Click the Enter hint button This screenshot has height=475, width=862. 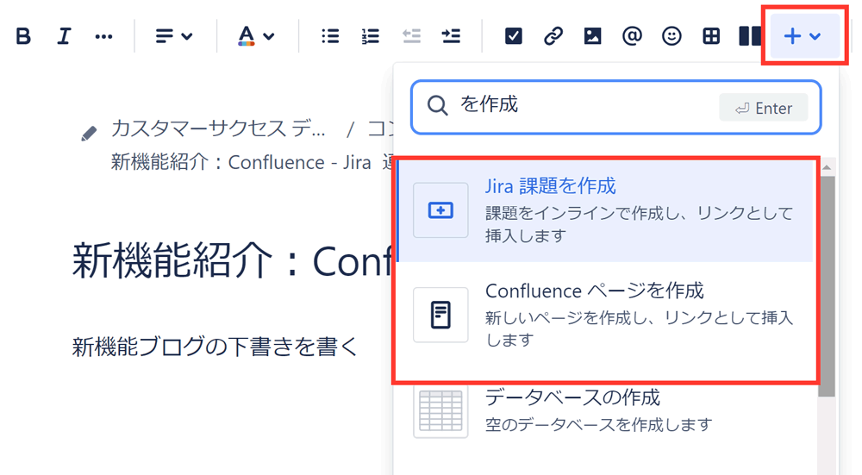pyautogui.click(x=763, y=108)
